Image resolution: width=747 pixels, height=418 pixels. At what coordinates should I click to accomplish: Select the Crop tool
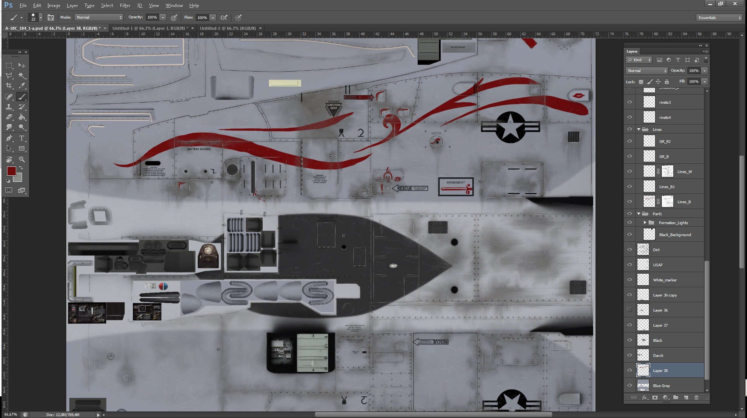(x=9, y=86)
